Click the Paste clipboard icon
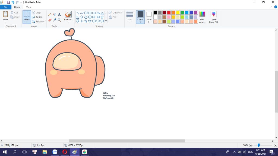Image resolution: width=278 pixels, height=156 pixels. [x=5, y=14]
